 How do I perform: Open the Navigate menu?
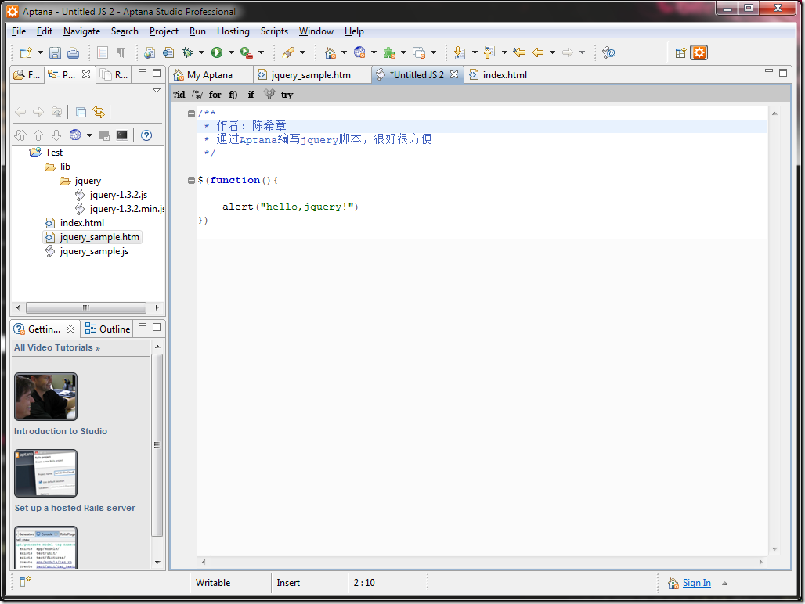[81, 31]
